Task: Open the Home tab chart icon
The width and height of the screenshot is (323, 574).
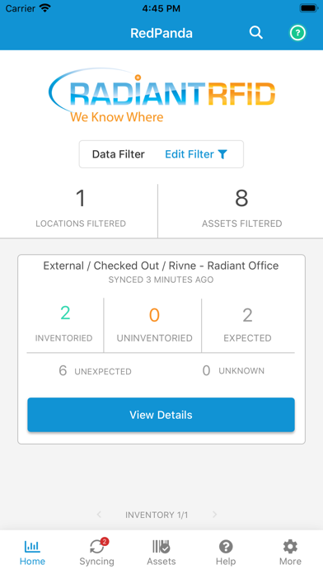Action: point(33,547)
